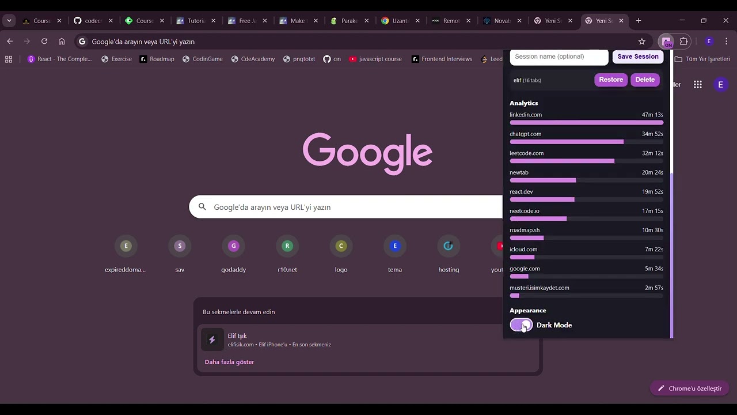Open the session manager extension icon marked ON
Viewport: 737px width, 415px height.
666,41
